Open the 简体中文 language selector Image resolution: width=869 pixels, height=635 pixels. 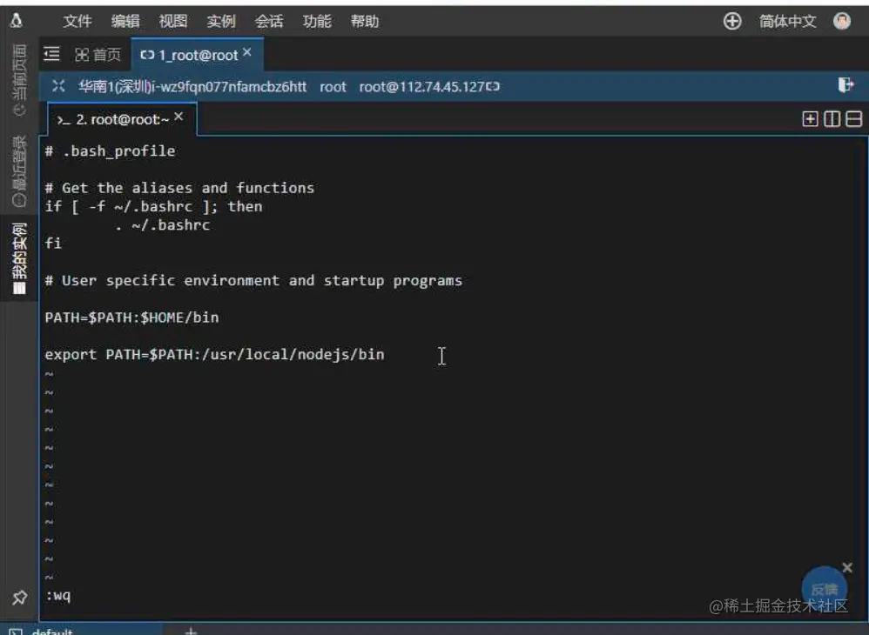click(x=787, y=22)
